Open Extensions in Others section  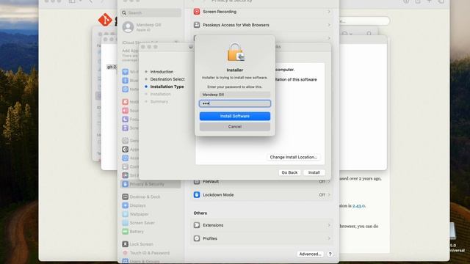click(x=261, y=225)
